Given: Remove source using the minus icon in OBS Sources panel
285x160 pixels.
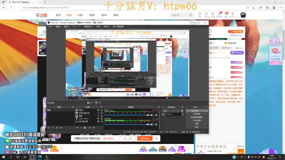Looking at the screenshot, I should click(x=81, y=128).
